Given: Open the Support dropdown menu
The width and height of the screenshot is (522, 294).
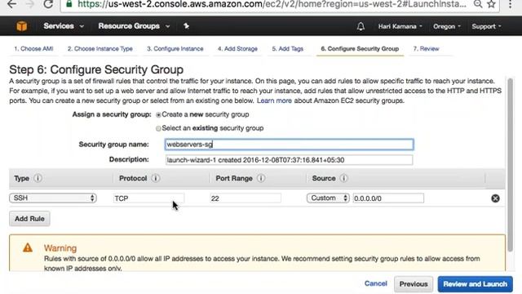Looking at the screenshot, I should (x=486, y=26).
